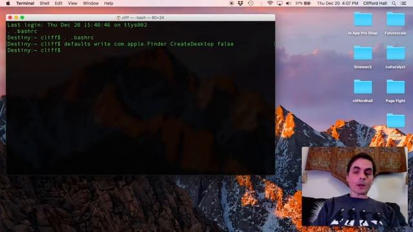Select the partially hidden folder above webcam
413x232 pixels.
(x=396, y=124)
